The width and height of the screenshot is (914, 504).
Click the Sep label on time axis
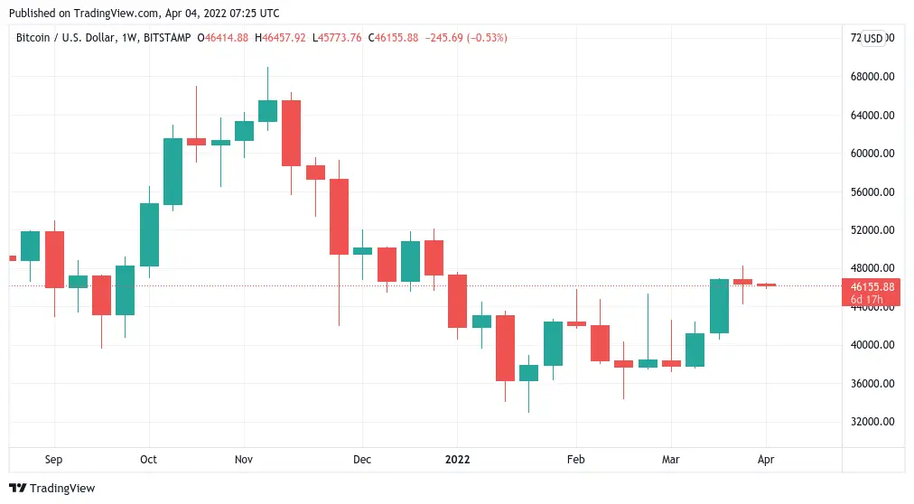[x=53, y=460]
